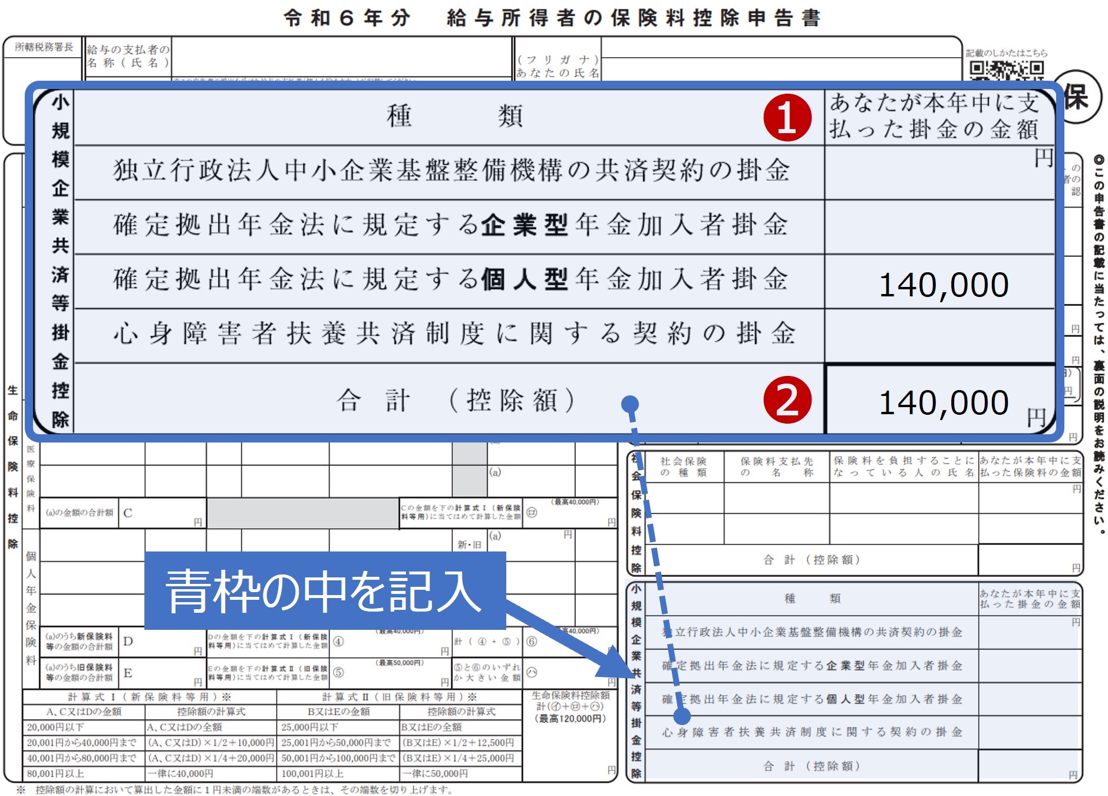The image size is (1108, 796).
Task: Click small-form row 心身障害者扶養共済制度に関する契約の掛金
Action: coord(812,732)
